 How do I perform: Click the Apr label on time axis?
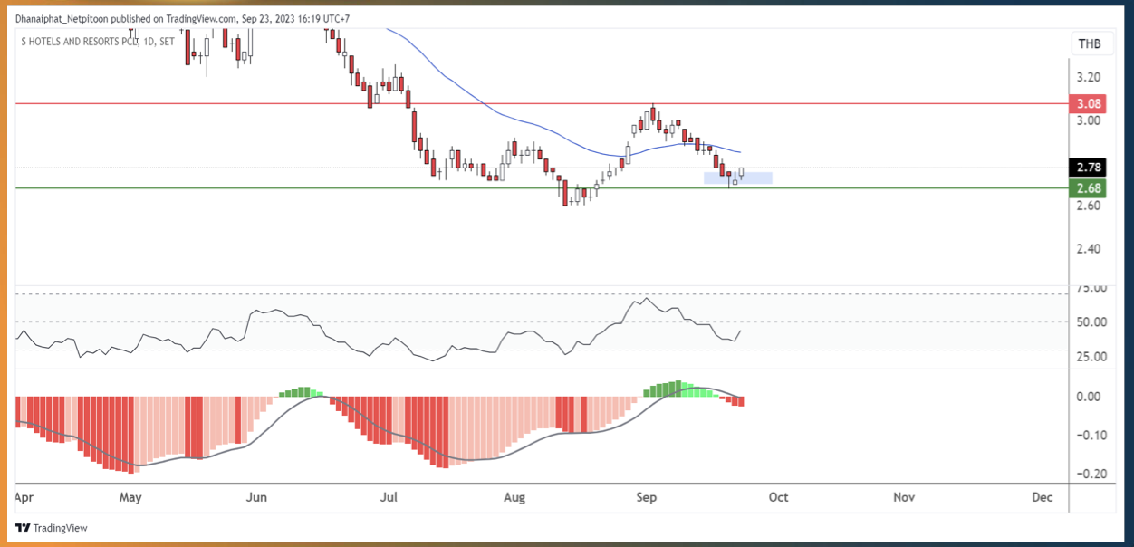point(25,498)
